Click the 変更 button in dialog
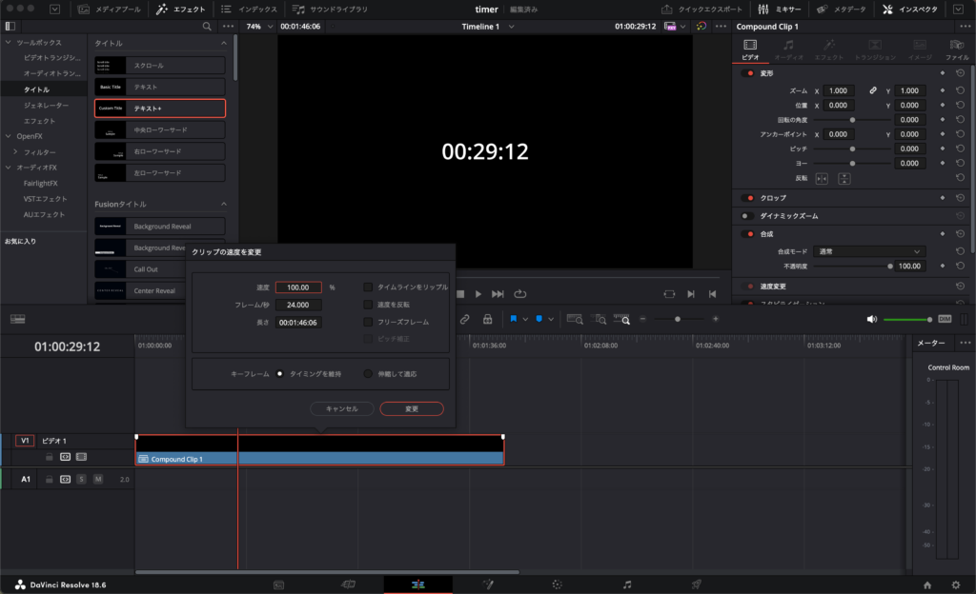 (412, 408)
